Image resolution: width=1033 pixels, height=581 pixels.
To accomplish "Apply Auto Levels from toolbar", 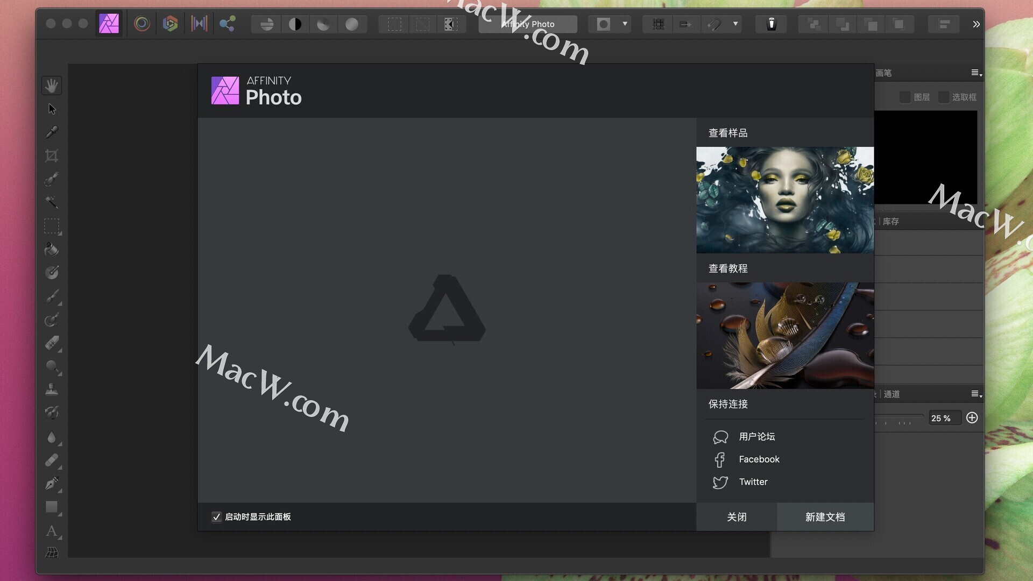I will 266,24.
